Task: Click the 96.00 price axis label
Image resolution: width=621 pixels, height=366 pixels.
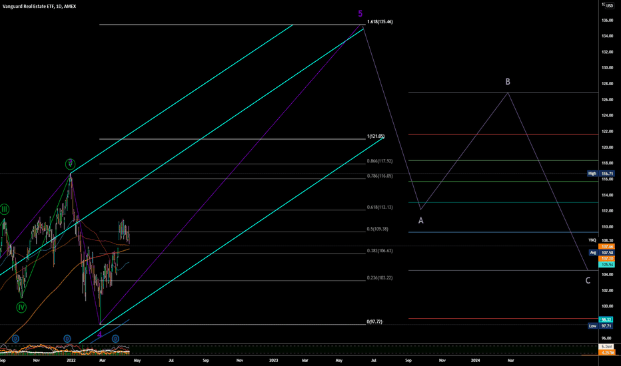Action: [607, 338]
